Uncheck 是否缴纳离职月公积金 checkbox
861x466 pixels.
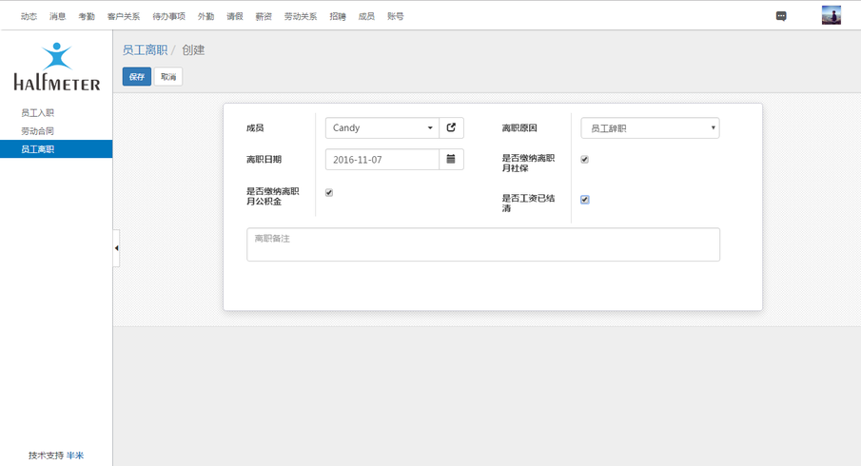(x=329, y=193)
